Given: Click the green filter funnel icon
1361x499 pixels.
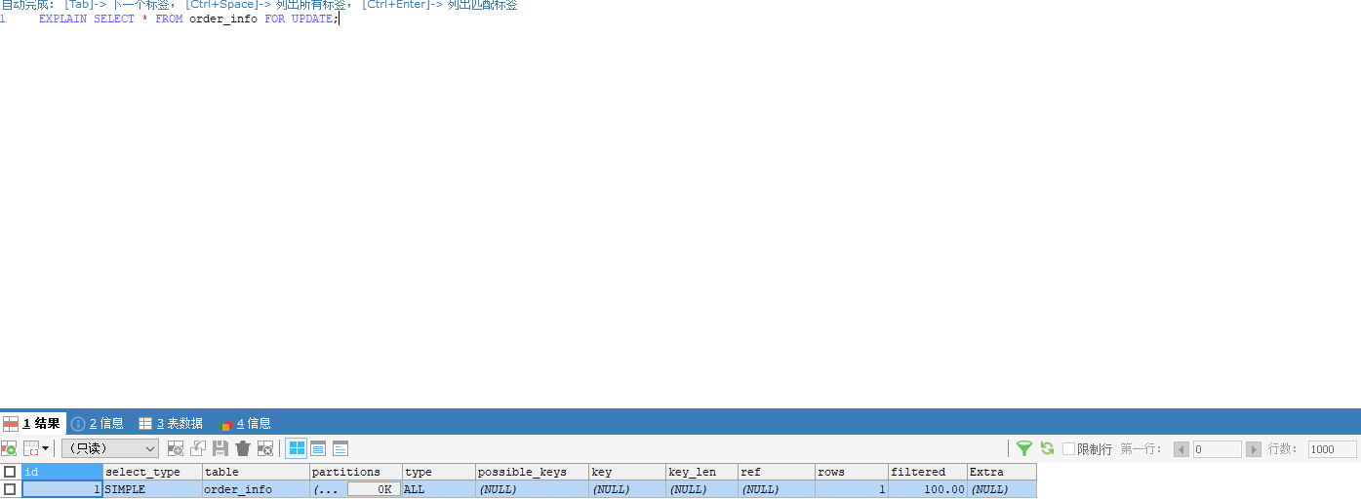Looking at the screenshot, I should pos(1023,448).
